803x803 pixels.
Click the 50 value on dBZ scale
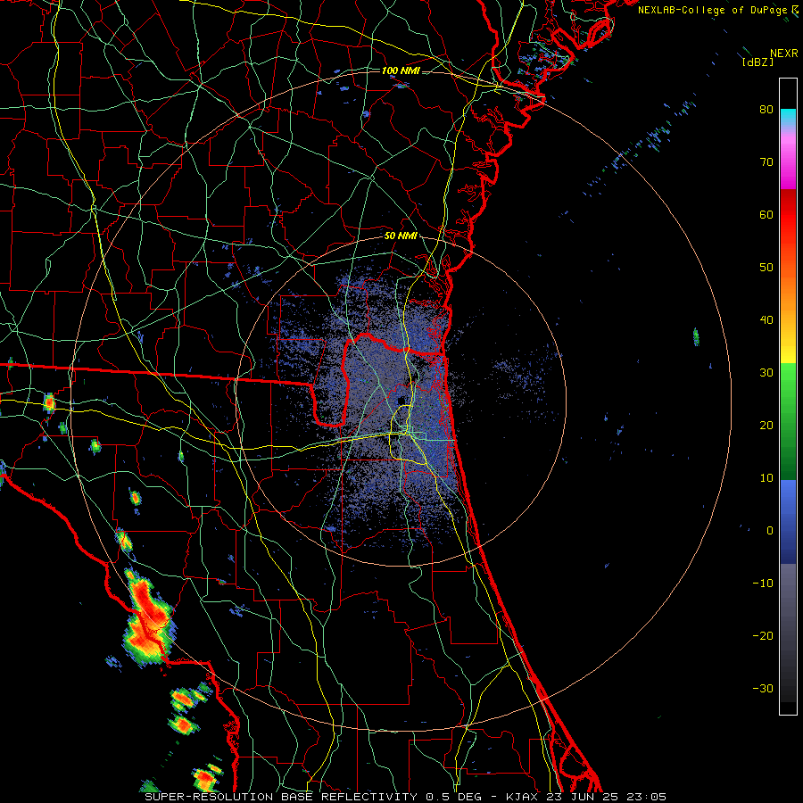click(x=766, y=268)
